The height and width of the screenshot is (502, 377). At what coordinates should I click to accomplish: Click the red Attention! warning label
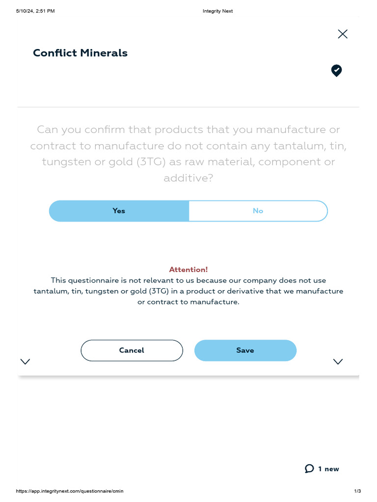point(188,270)
